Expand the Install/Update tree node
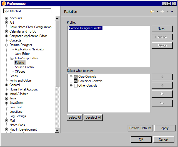 click(6, 94)
